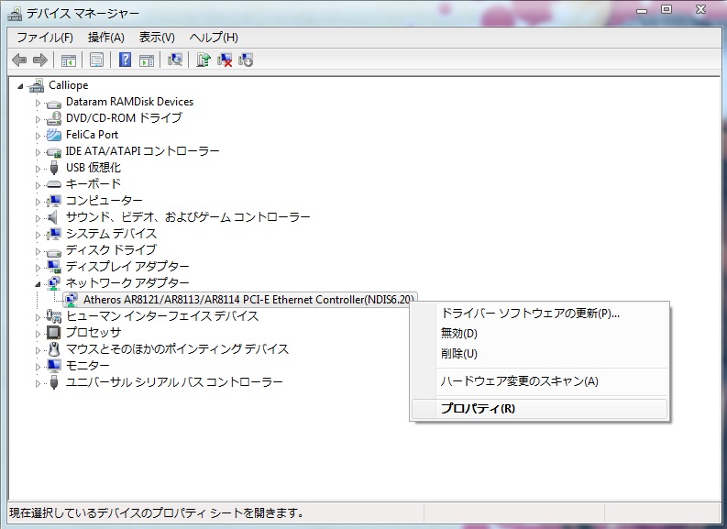Click the Properties sheet toolbar icon
This screenshot has width=727, height=529.
(96, 60)
